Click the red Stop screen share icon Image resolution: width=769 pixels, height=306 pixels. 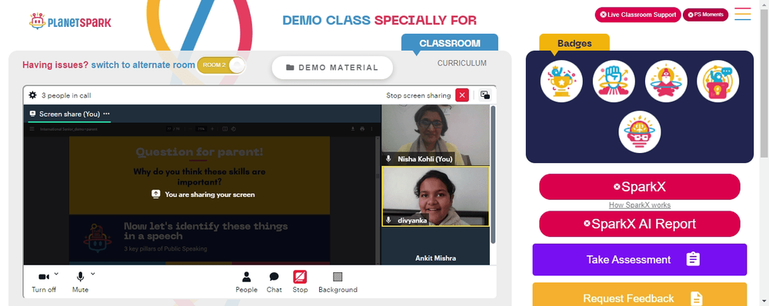tap(300, 277)
